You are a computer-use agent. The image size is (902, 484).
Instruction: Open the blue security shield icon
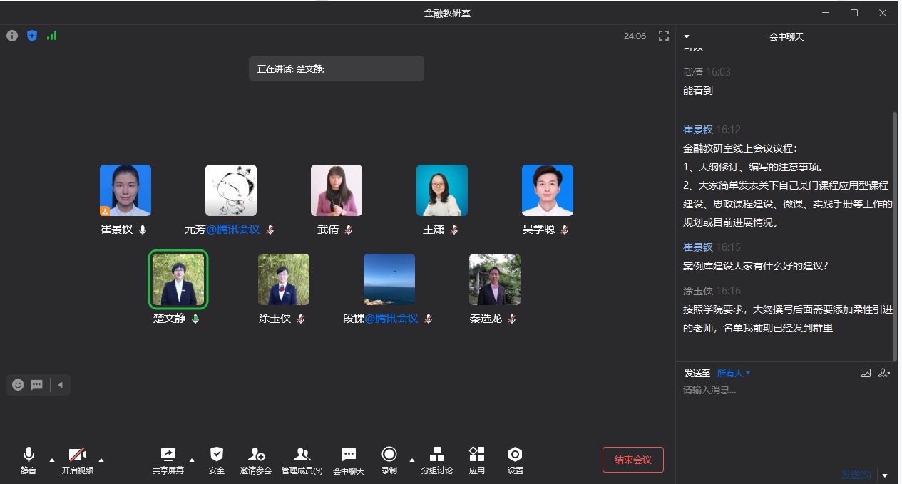[32, 36]
